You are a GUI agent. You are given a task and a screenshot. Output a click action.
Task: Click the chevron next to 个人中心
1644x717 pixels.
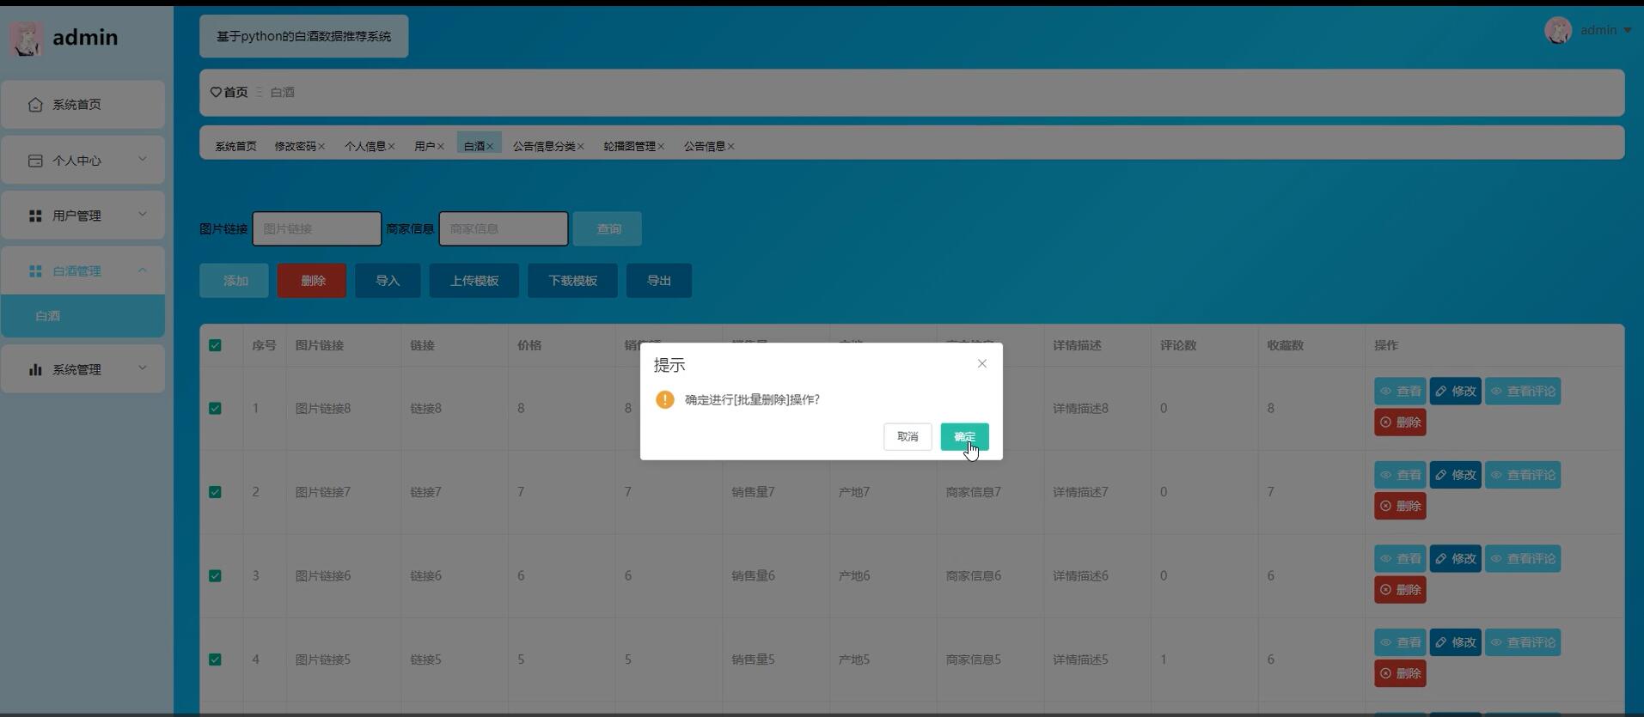tap(143, 159)
